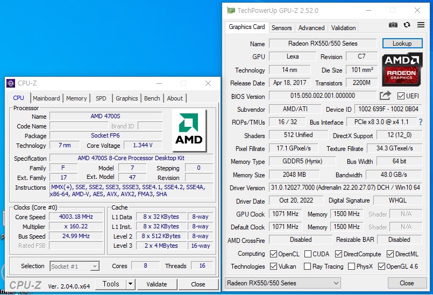Click the Texture Fillrate value 34.3 GTexel/s
The height and width of the screenshot is (295, 433).
click(x=395, y=148)
